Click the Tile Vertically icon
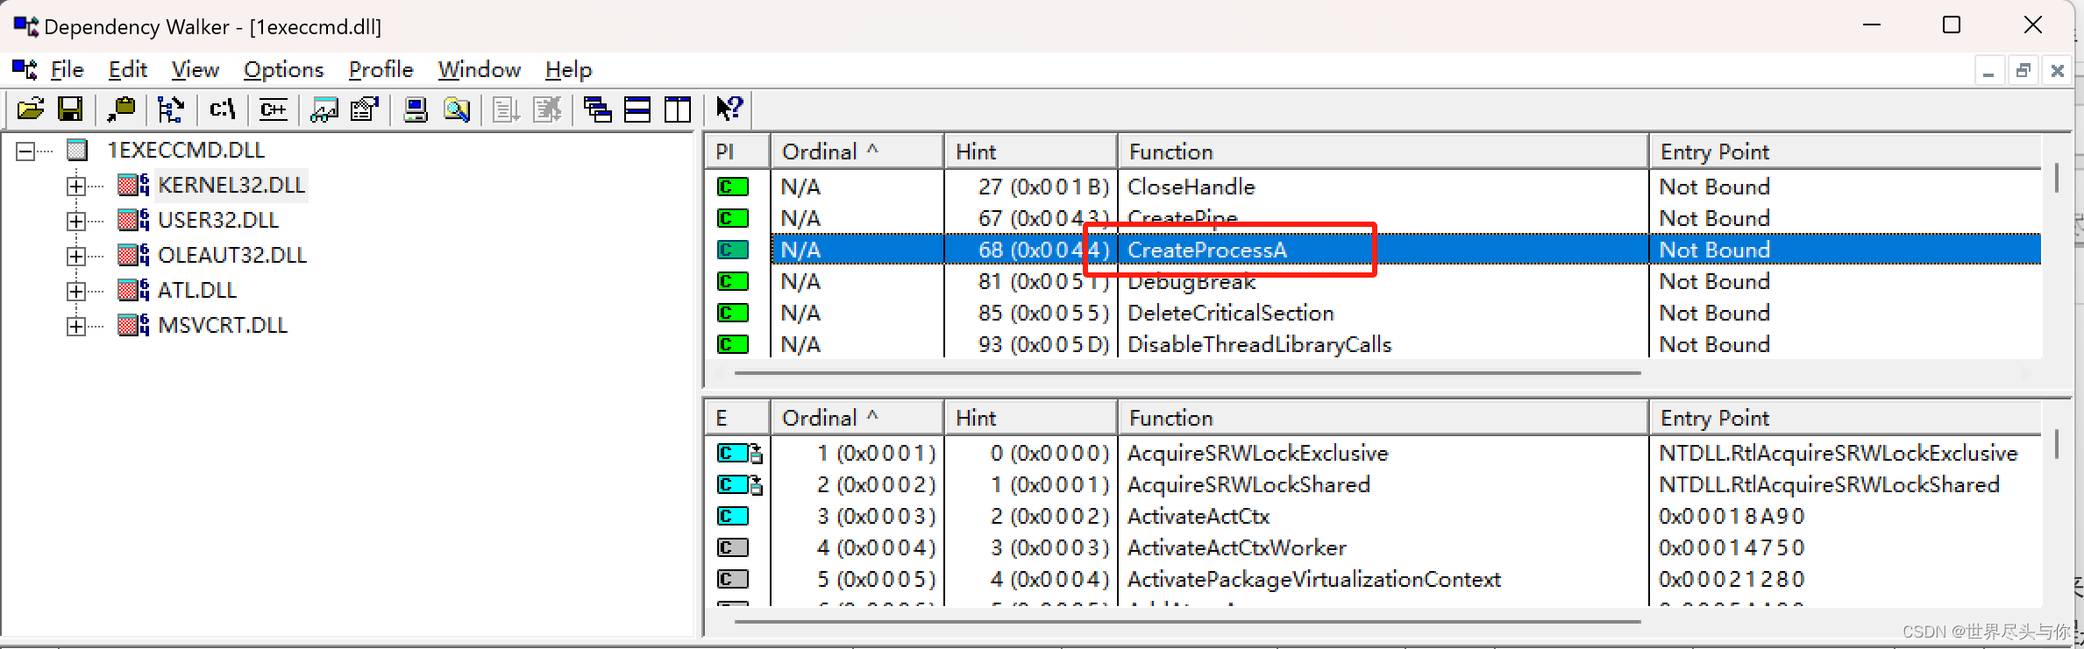This screenshot has width=2084, height=649. pos(678,109)
